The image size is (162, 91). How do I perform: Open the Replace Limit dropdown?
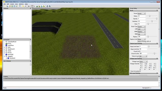pos(141,39)
